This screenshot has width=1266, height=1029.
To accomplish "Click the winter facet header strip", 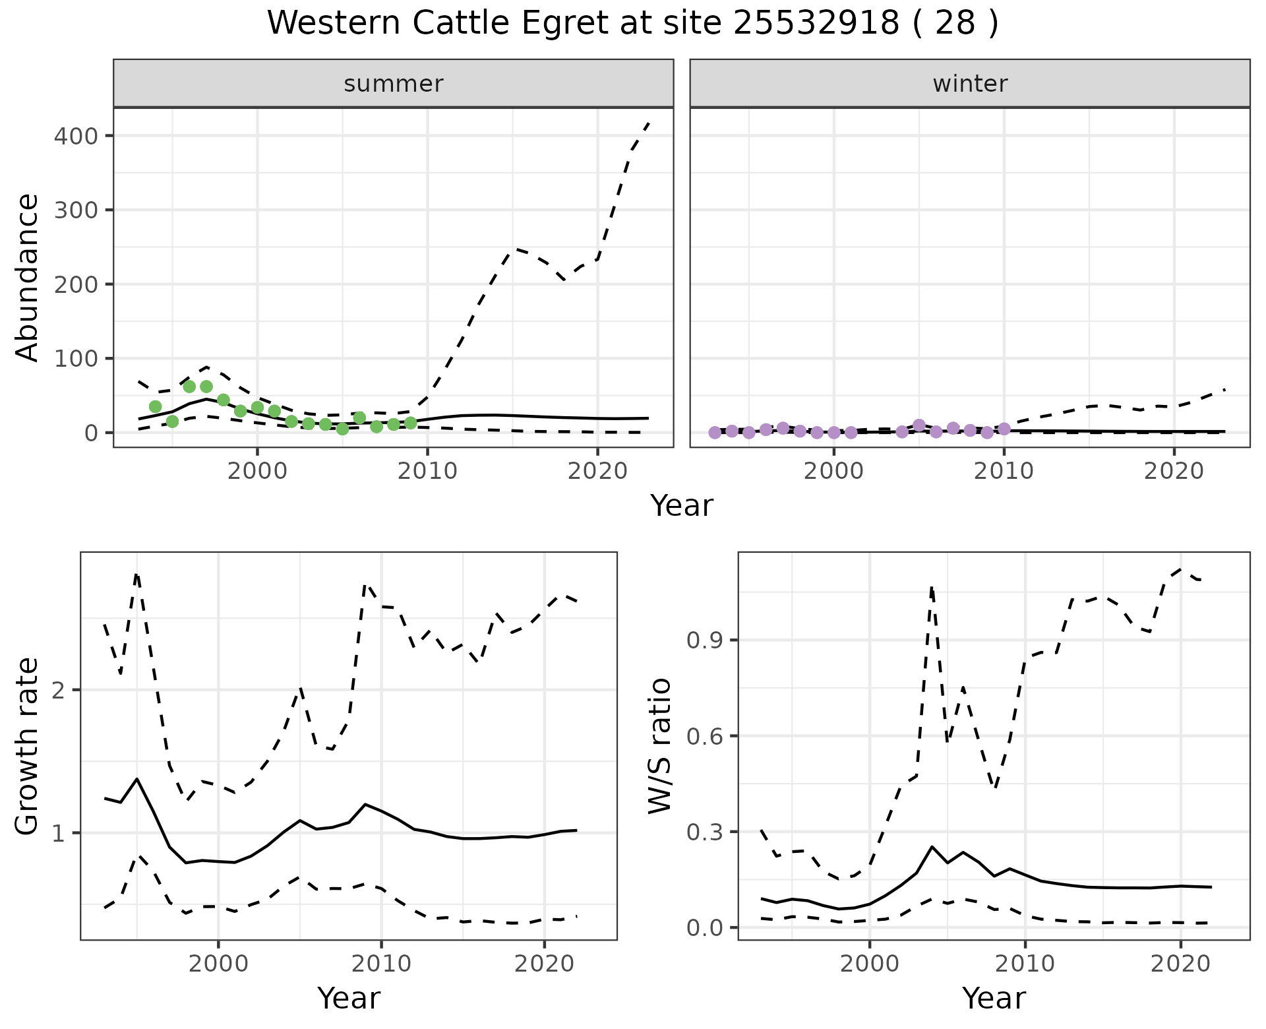I will [969, 84].
